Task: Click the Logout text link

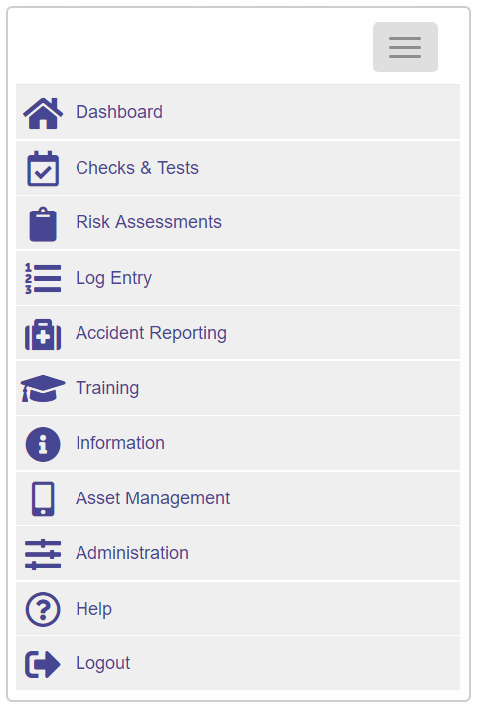Action: click(102, 663)
